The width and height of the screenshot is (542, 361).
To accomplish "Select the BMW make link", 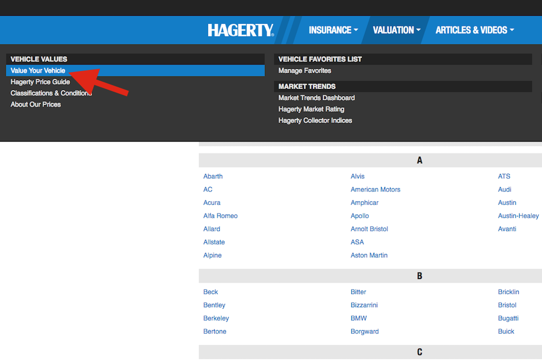I will click(x=358, y=318).
